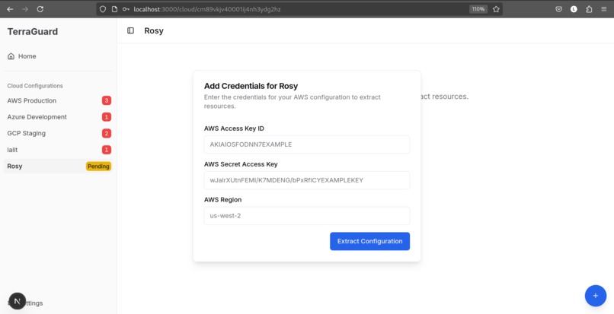This screenshot has width=614, height=314.
Task: Reload the page in browser
Action: [x=40, y=9]
